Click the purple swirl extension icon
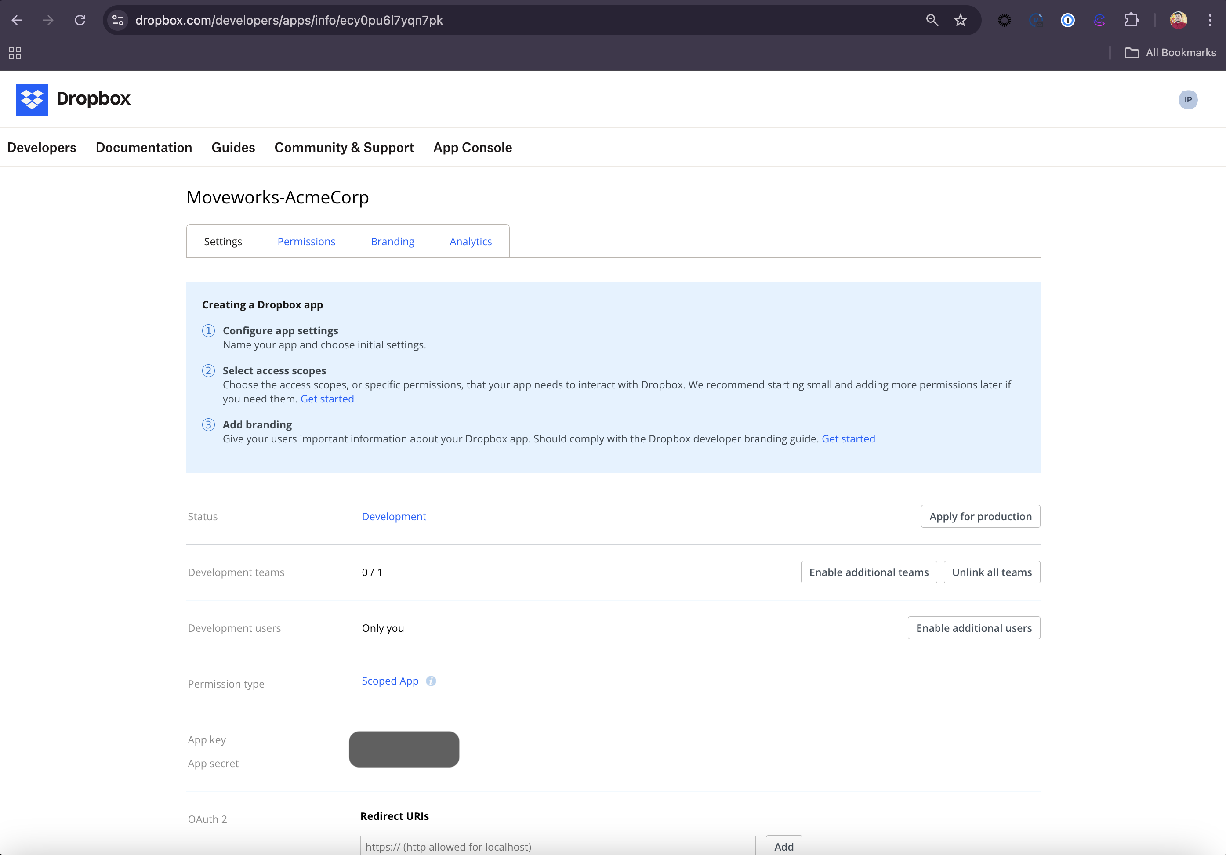This screenshot has width=1226, height=855. [x=1099, y=20]
